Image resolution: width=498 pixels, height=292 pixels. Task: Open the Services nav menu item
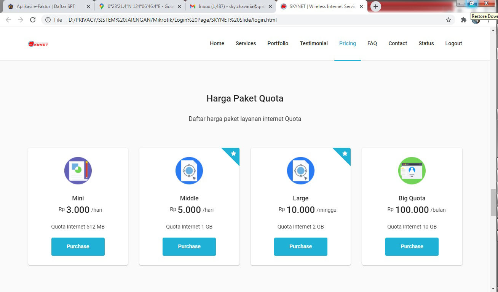point(246,43)
